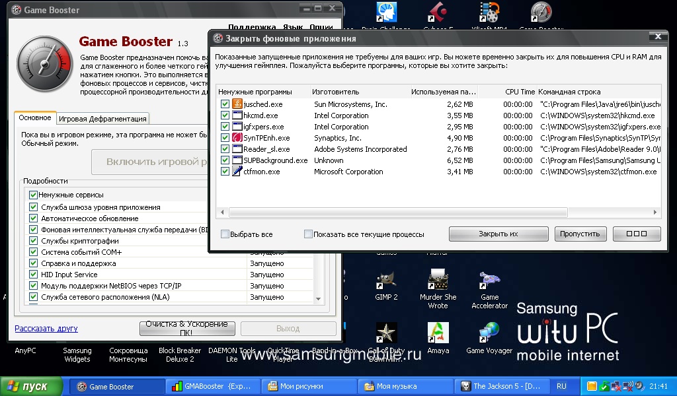Click 'Пропустить' button
677x396 pixels.
[x=580, y=234]
